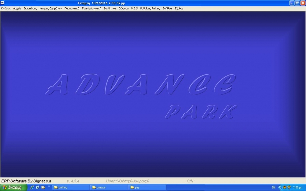Screen dimensions: 306x191
Task: Click the User:1-Θέση:0-Χώρος:0 status text
Action: pyautogui.click(x=128, y=181)
